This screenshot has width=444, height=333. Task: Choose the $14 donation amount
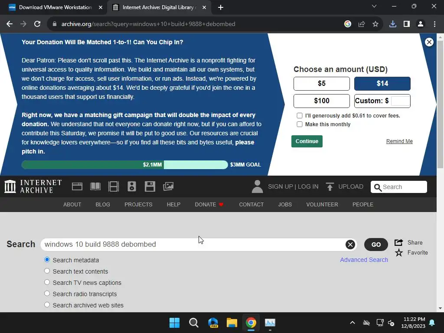tap(382, 84)
